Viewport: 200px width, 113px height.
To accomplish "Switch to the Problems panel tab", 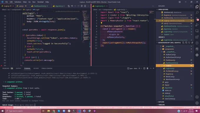I will [x=8, y=68].
